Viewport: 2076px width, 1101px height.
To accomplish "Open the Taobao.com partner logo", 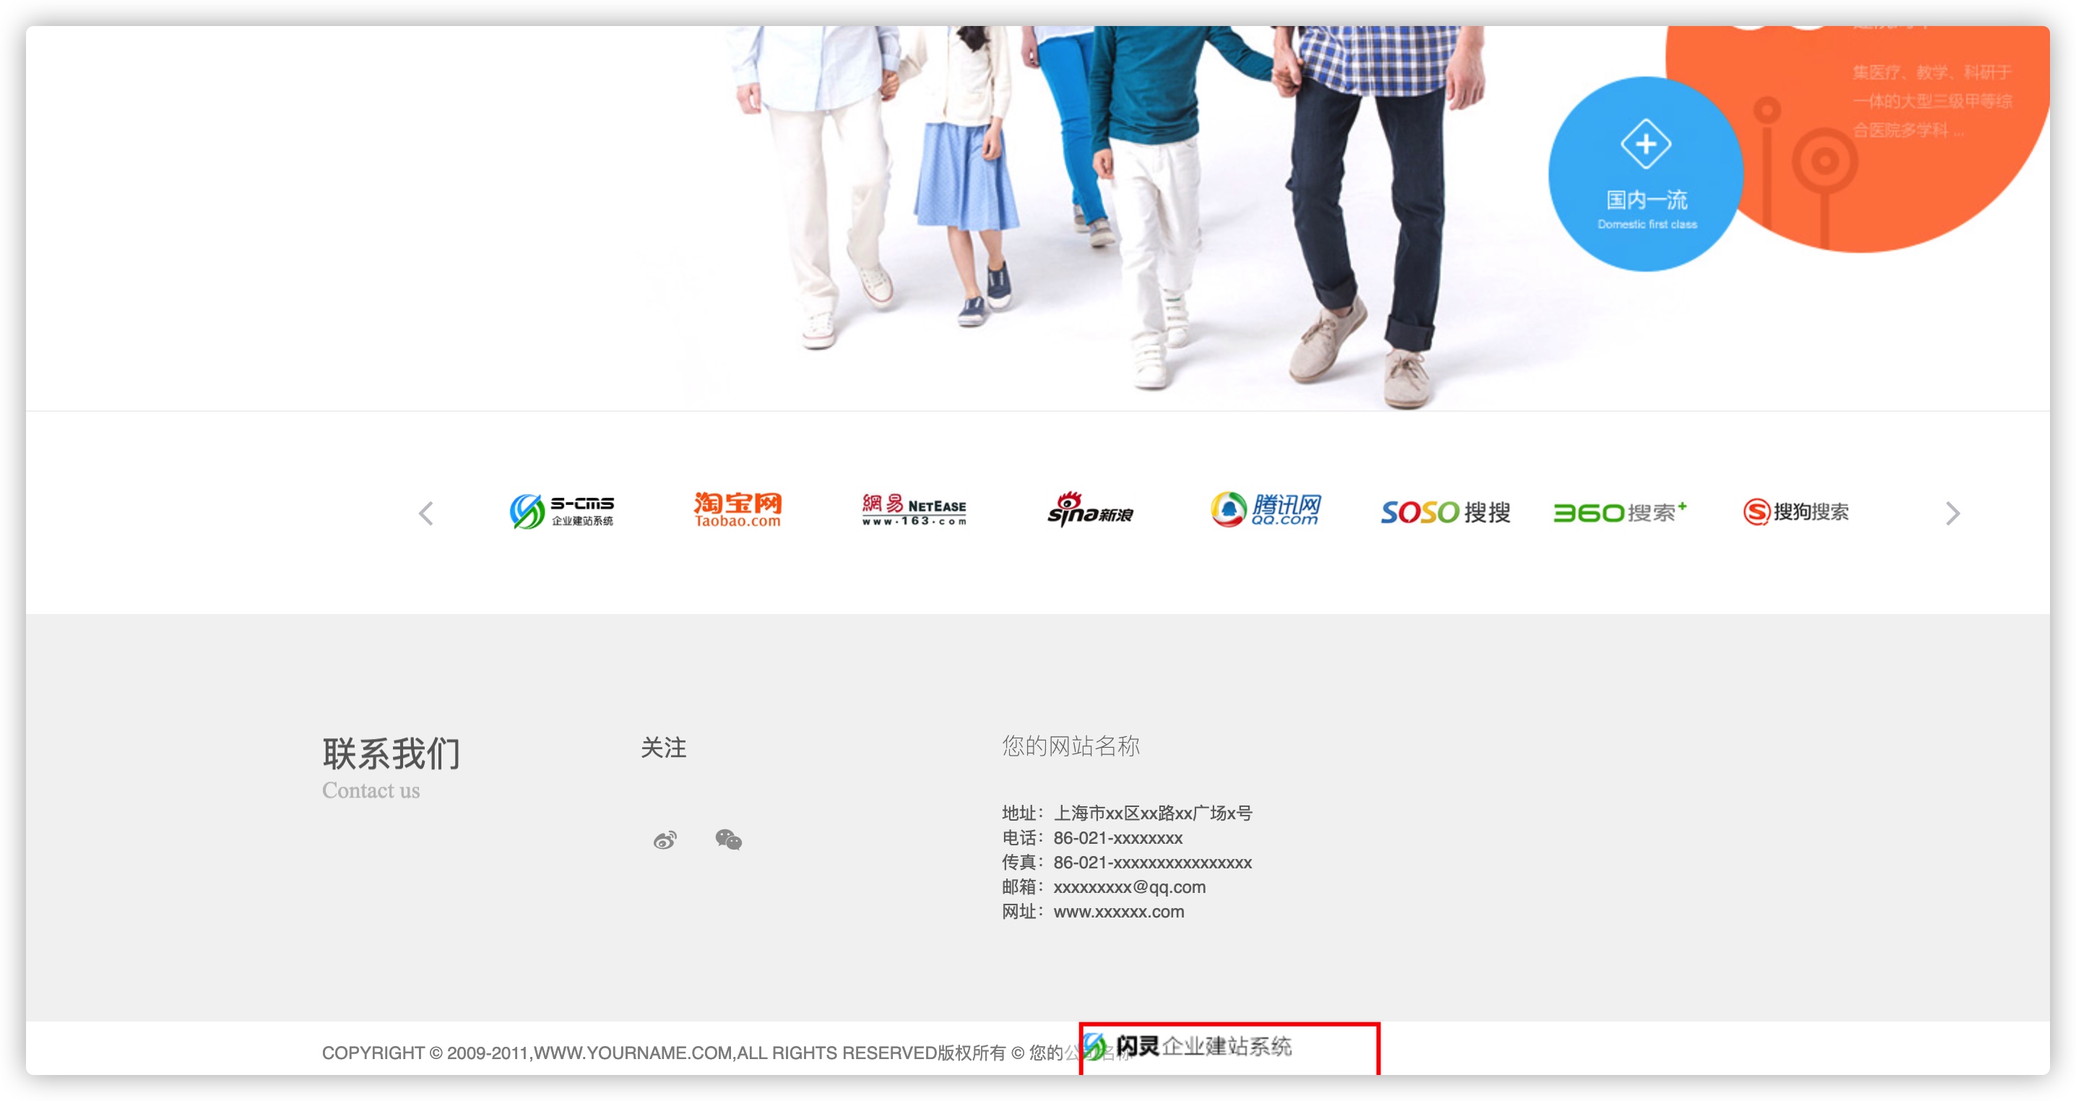I will 738,510.
